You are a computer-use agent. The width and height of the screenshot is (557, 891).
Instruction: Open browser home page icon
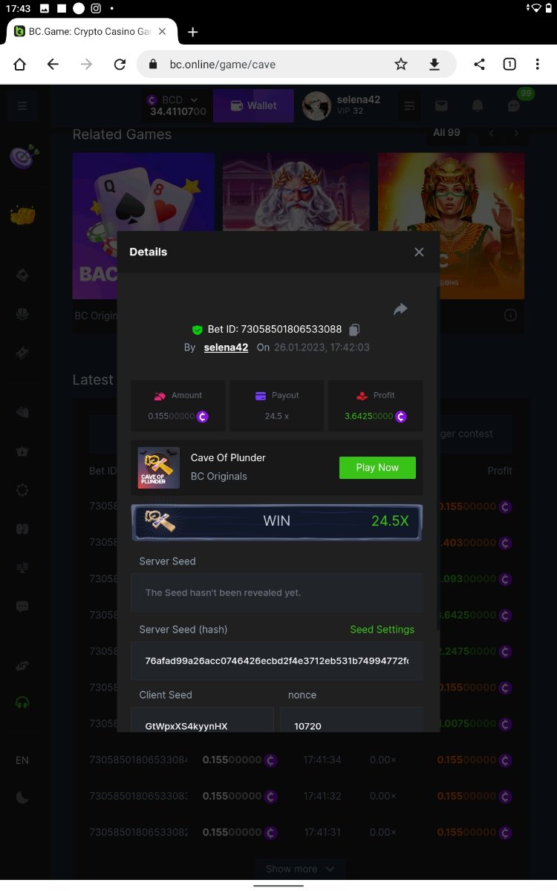pos(20,65)
